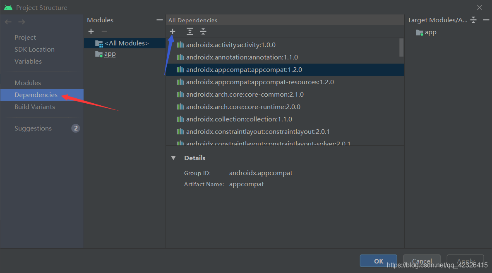Open the Variables page
This screenshot has height=273, width=492.
pyautogui.click(x=28, y=62)
